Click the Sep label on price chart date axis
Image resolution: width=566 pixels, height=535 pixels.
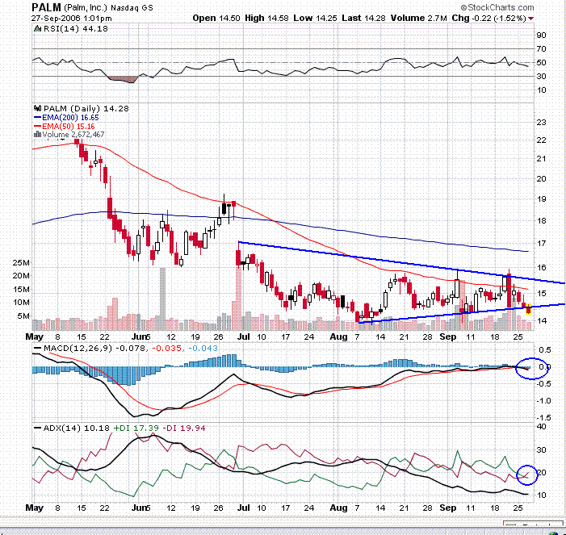[447, 336]
